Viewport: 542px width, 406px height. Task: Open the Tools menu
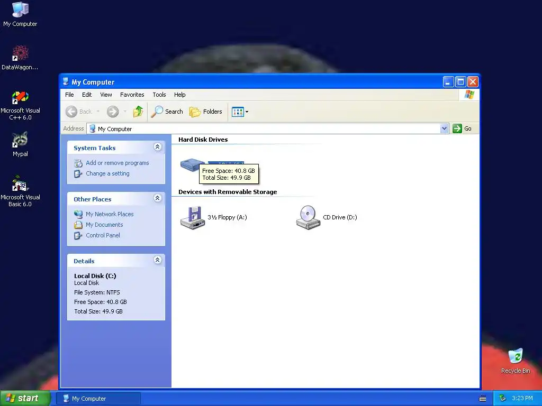pos(159,95)
